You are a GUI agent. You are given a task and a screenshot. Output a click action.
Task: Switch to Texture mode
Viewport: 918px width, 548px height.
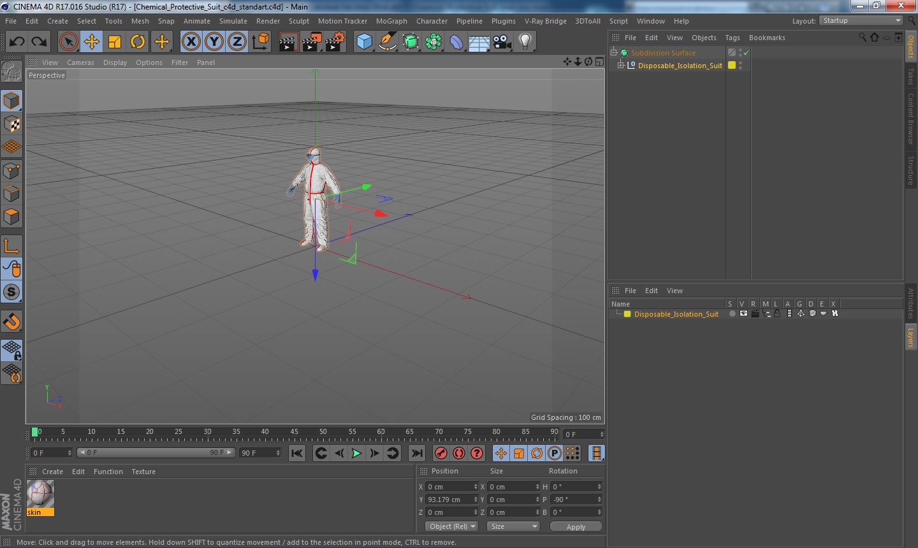[11, 124]
